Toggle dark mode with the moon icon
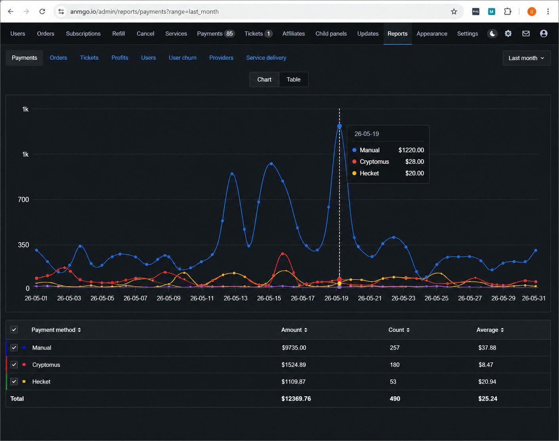 (x=492, y=34)
